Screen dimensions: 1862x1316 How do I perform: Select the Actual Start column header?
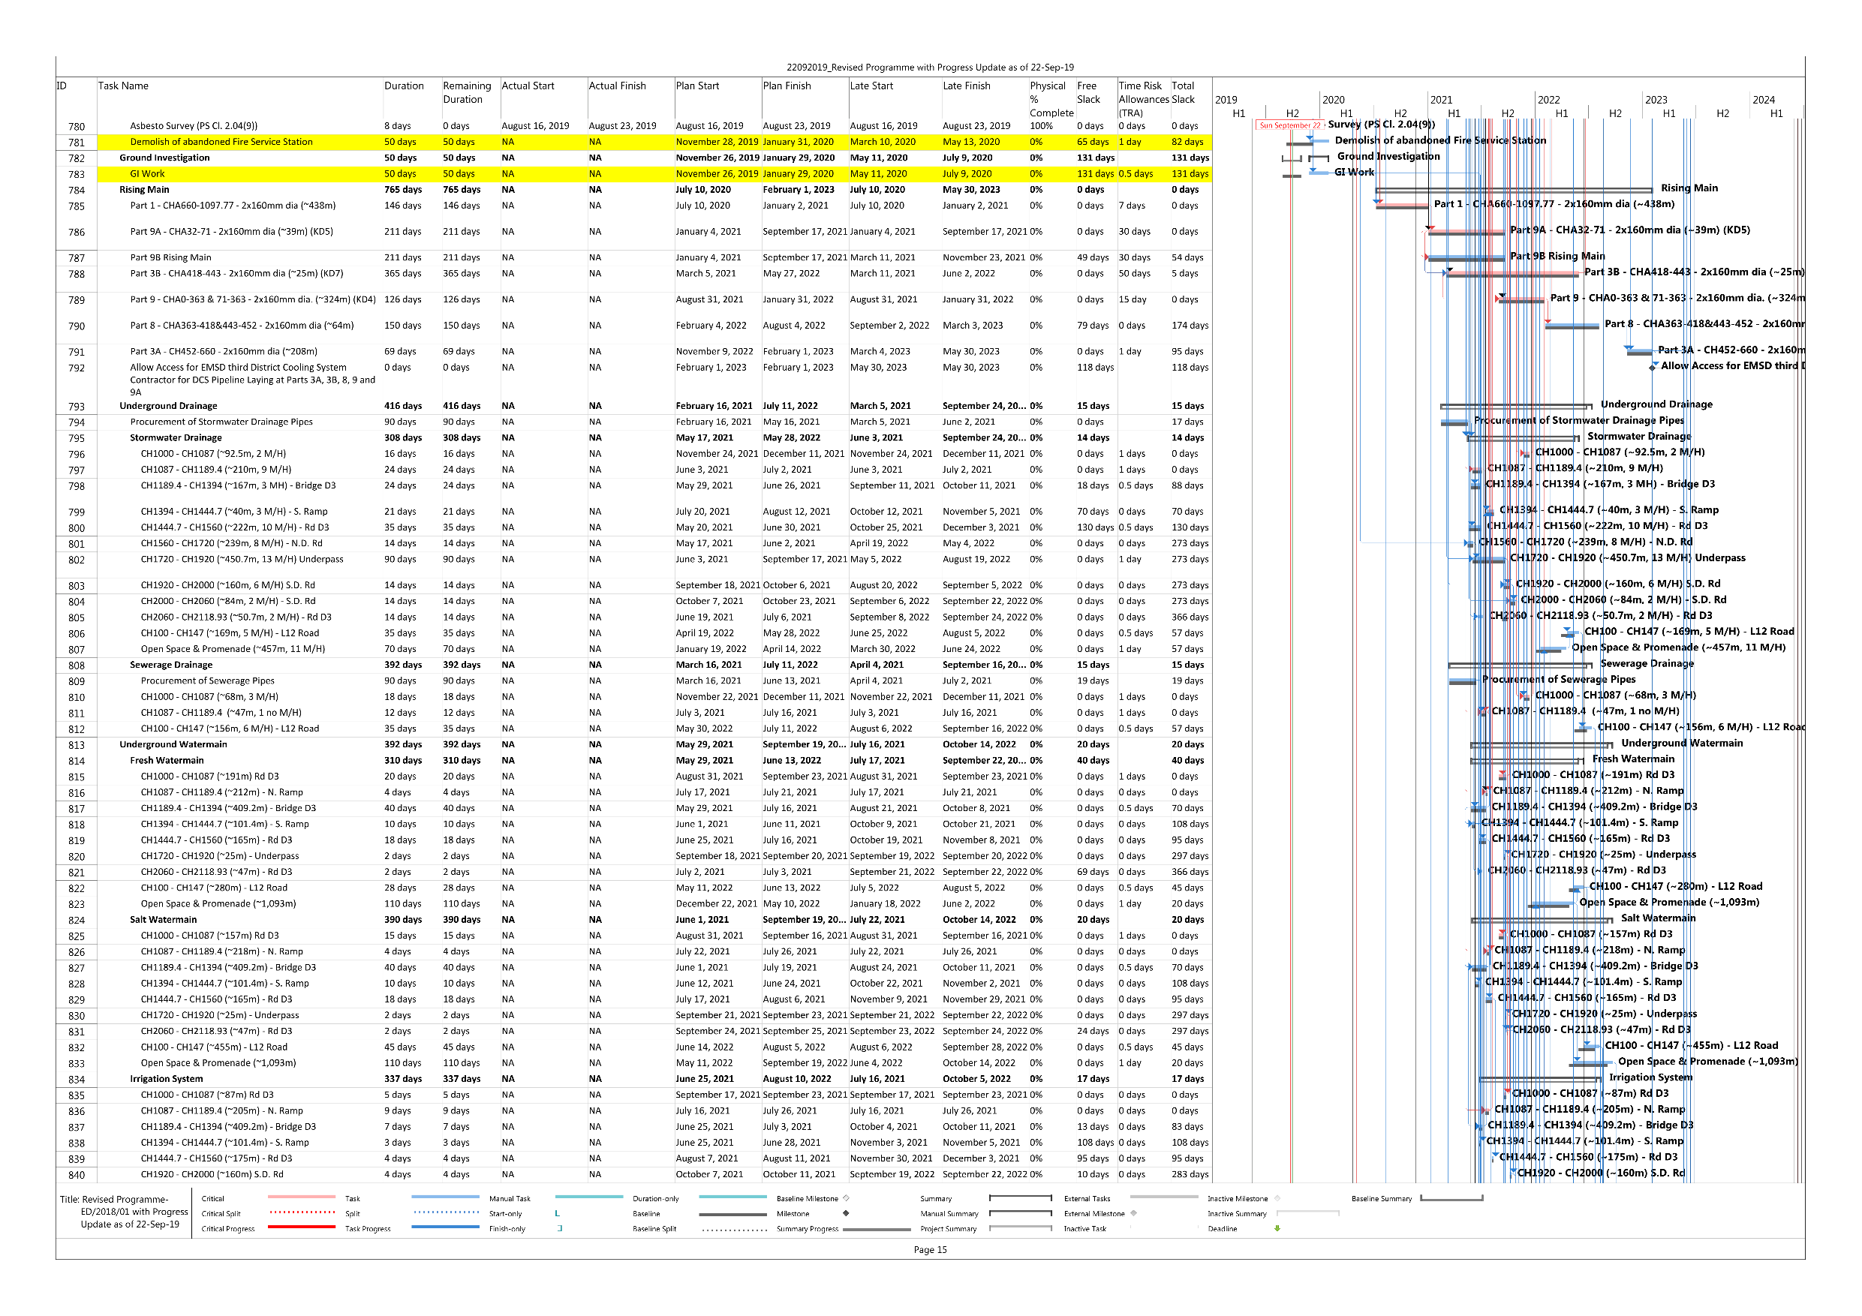click(x=528, y=86)
